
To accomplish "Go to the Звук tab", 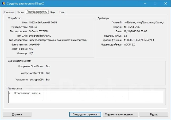I will (53, 12).
